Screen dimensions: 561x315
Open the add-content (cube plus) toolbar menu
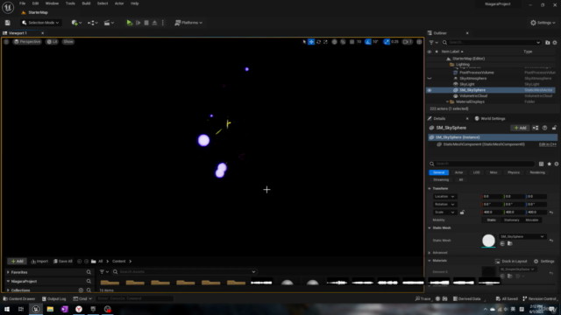pos(76,23)
